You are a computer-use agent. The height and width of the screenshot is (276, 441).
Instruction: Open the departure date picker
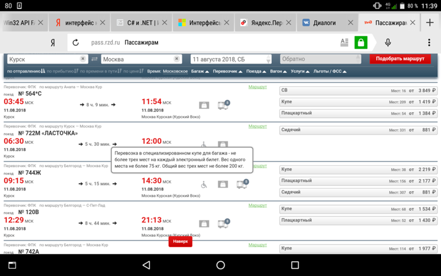click(x=231, y=59)
